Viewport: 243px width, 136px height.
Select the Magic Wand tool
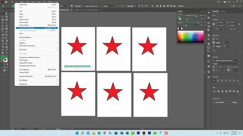click(x=3, y=17)
